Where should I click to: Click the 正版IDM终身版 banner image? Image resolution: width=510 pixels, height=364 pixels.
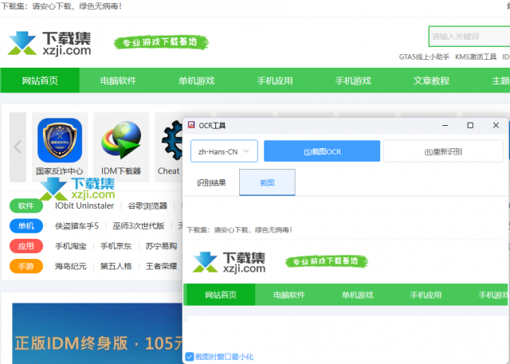(97, 334)
